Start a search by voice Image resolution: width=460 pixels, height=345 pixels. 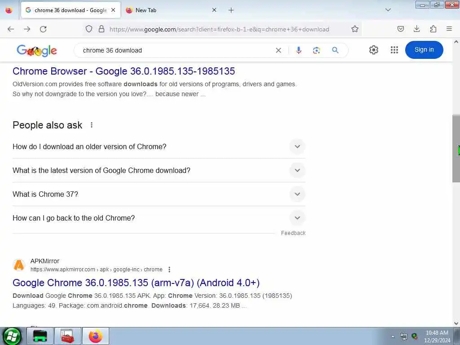(299, 50)
